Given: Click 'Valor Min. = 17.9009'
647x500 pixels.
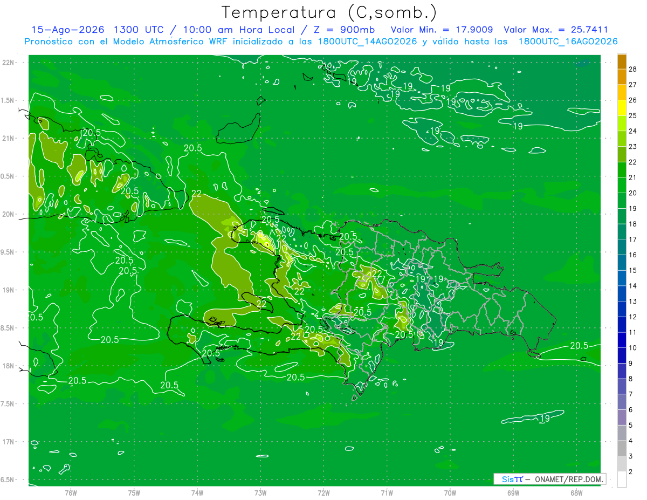Looking at the screenshot, I should point(442,30).
